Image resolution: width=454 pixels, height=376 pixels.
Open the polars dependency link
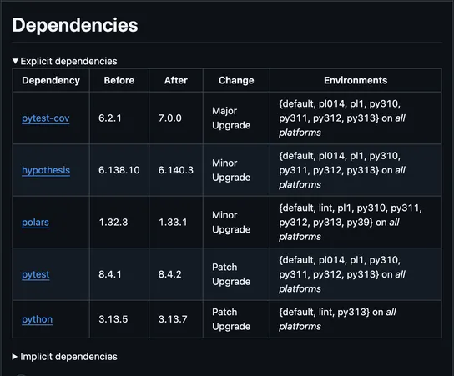[35, 222]
